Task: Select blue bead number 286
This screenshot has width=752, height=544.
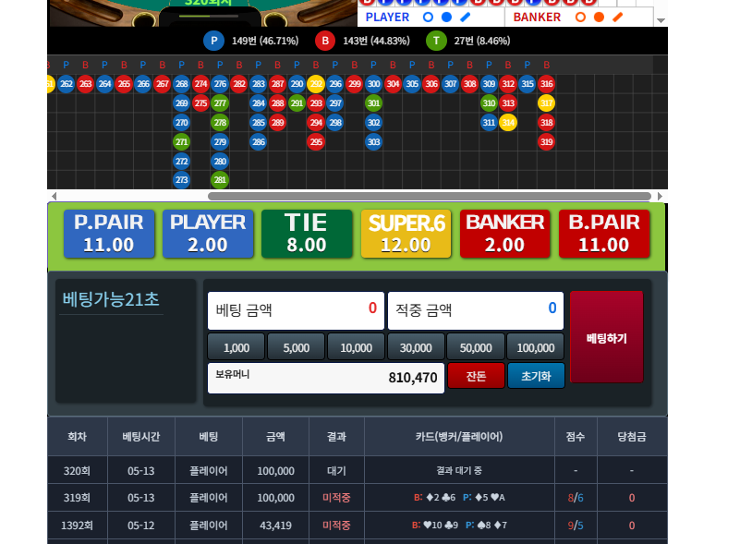Action: (x=258, y=142)
